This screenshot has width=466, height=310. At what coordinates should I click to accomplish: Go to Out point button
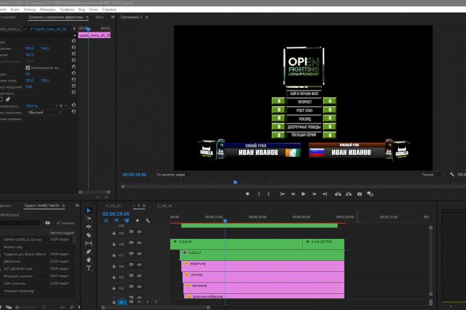coord(324,194)
